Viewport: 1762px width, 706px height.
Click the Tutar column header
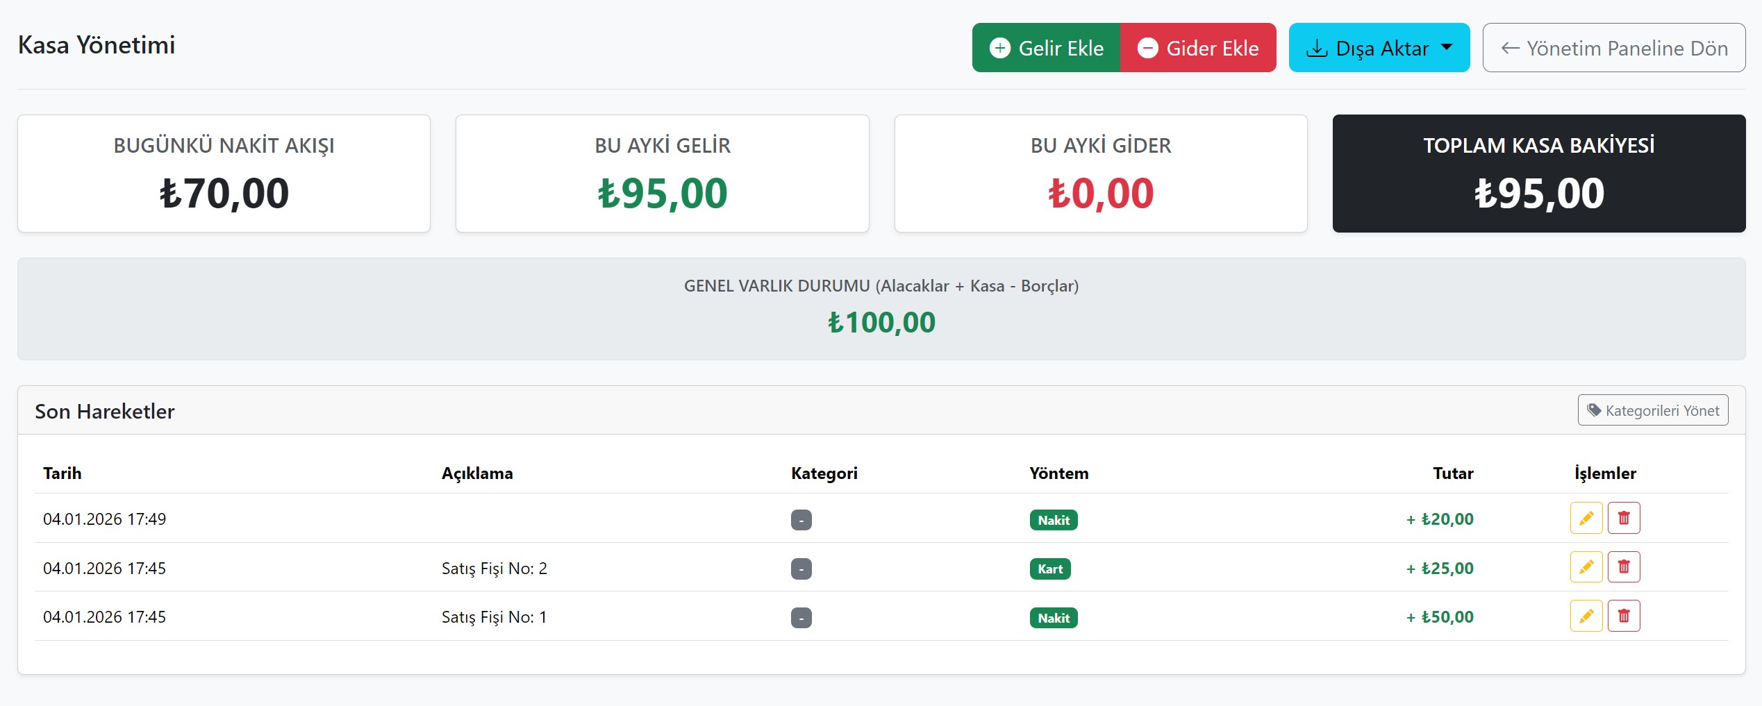[x=1452, y=473]
